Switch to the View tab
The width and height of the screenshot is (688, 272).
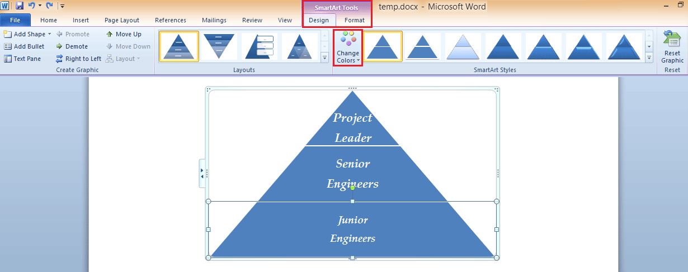(x=285, y=20)
